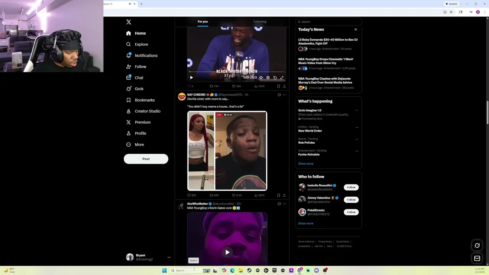This screenshot has width=489, height=275.
Task: Switch to the For you tab
Action: click(x=203, y=22)
